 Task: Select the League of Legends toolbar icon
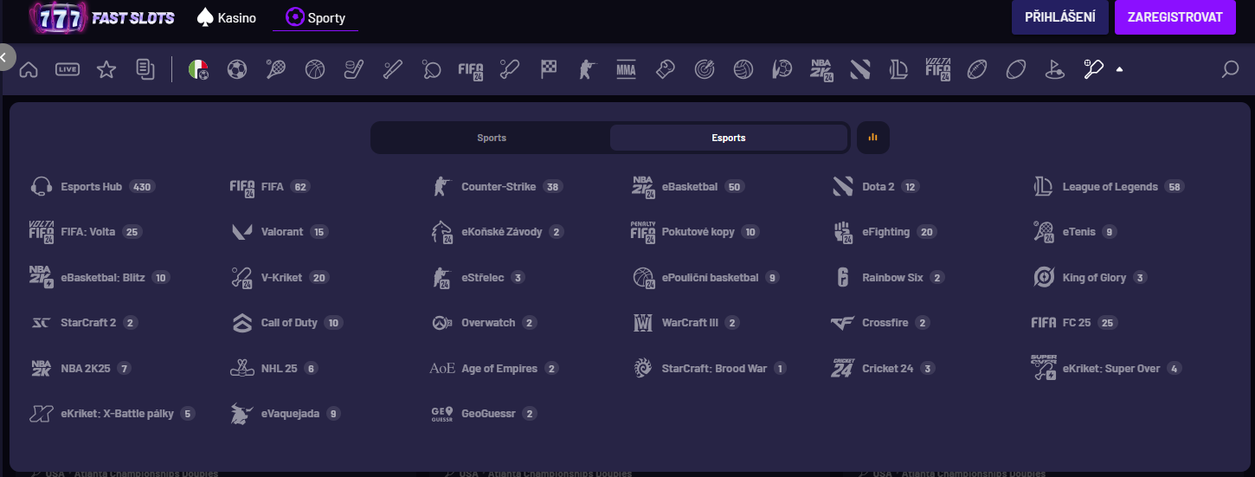tap(899, 70)
